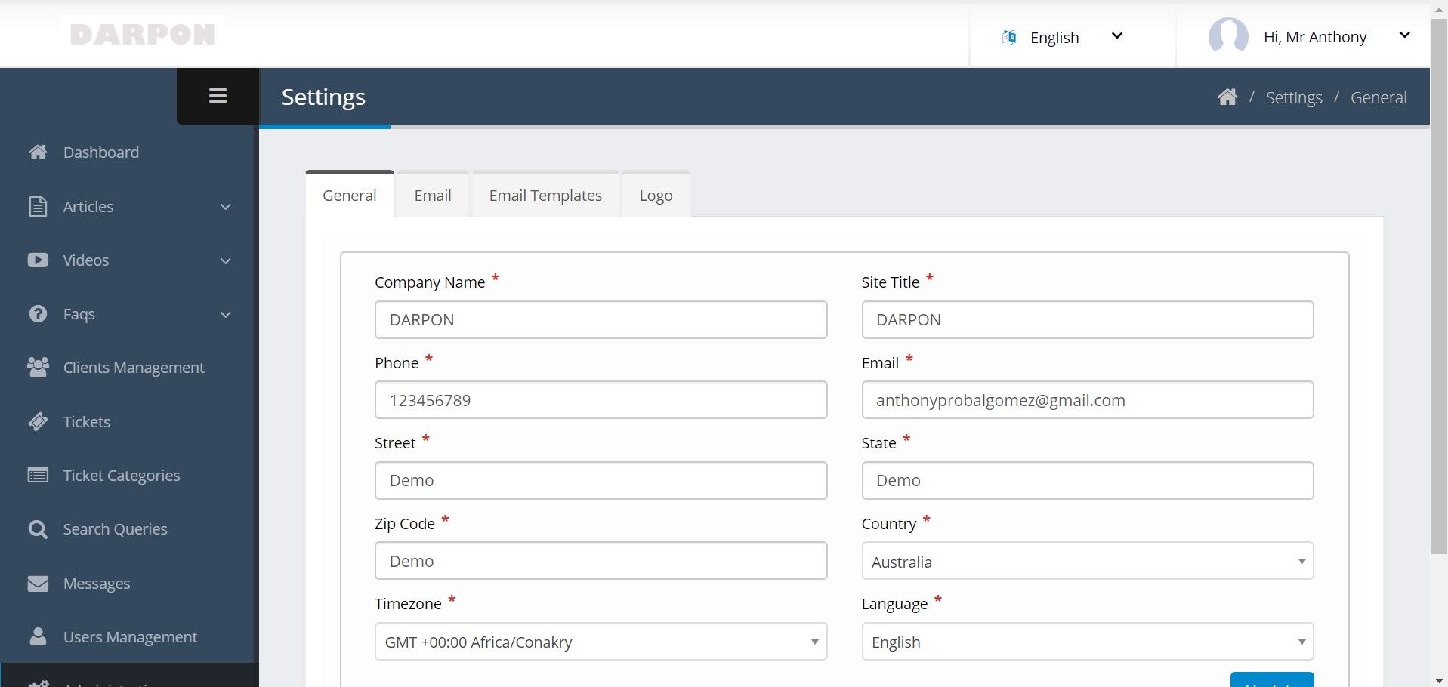The height and width of the screenshot is (687, 1448).
Task: Click the hamburger menu sidebar toggle
Action: point(218,96)
